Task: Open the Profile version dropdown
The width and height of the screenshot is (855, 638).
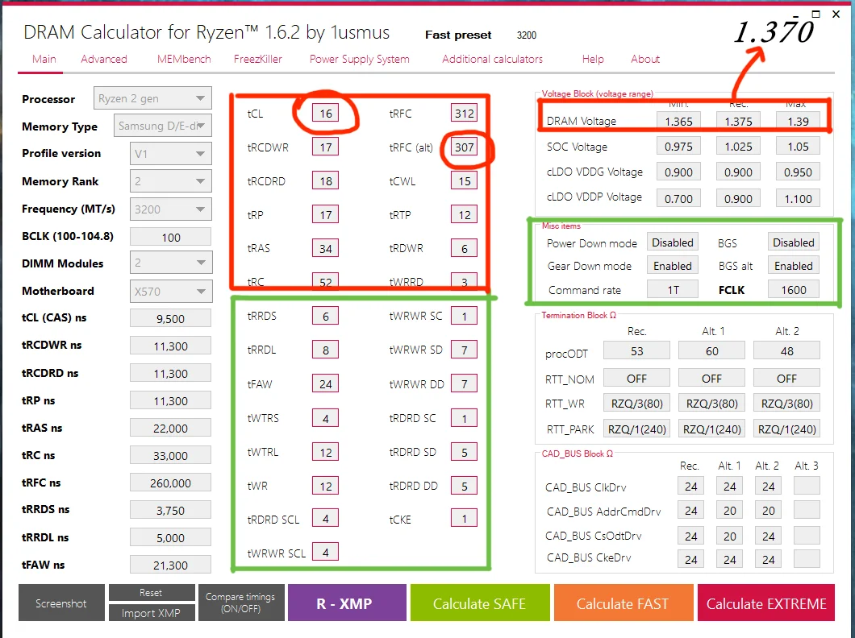Action: click(x=171, y=154)
